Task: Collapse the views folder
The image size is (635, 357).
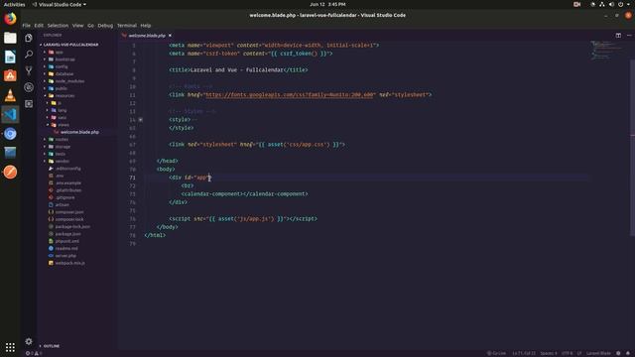Action: click(63, 125)
